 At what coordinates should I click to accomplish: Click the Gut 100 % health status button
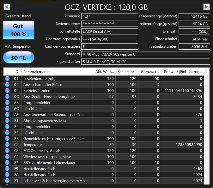[19, 30]
